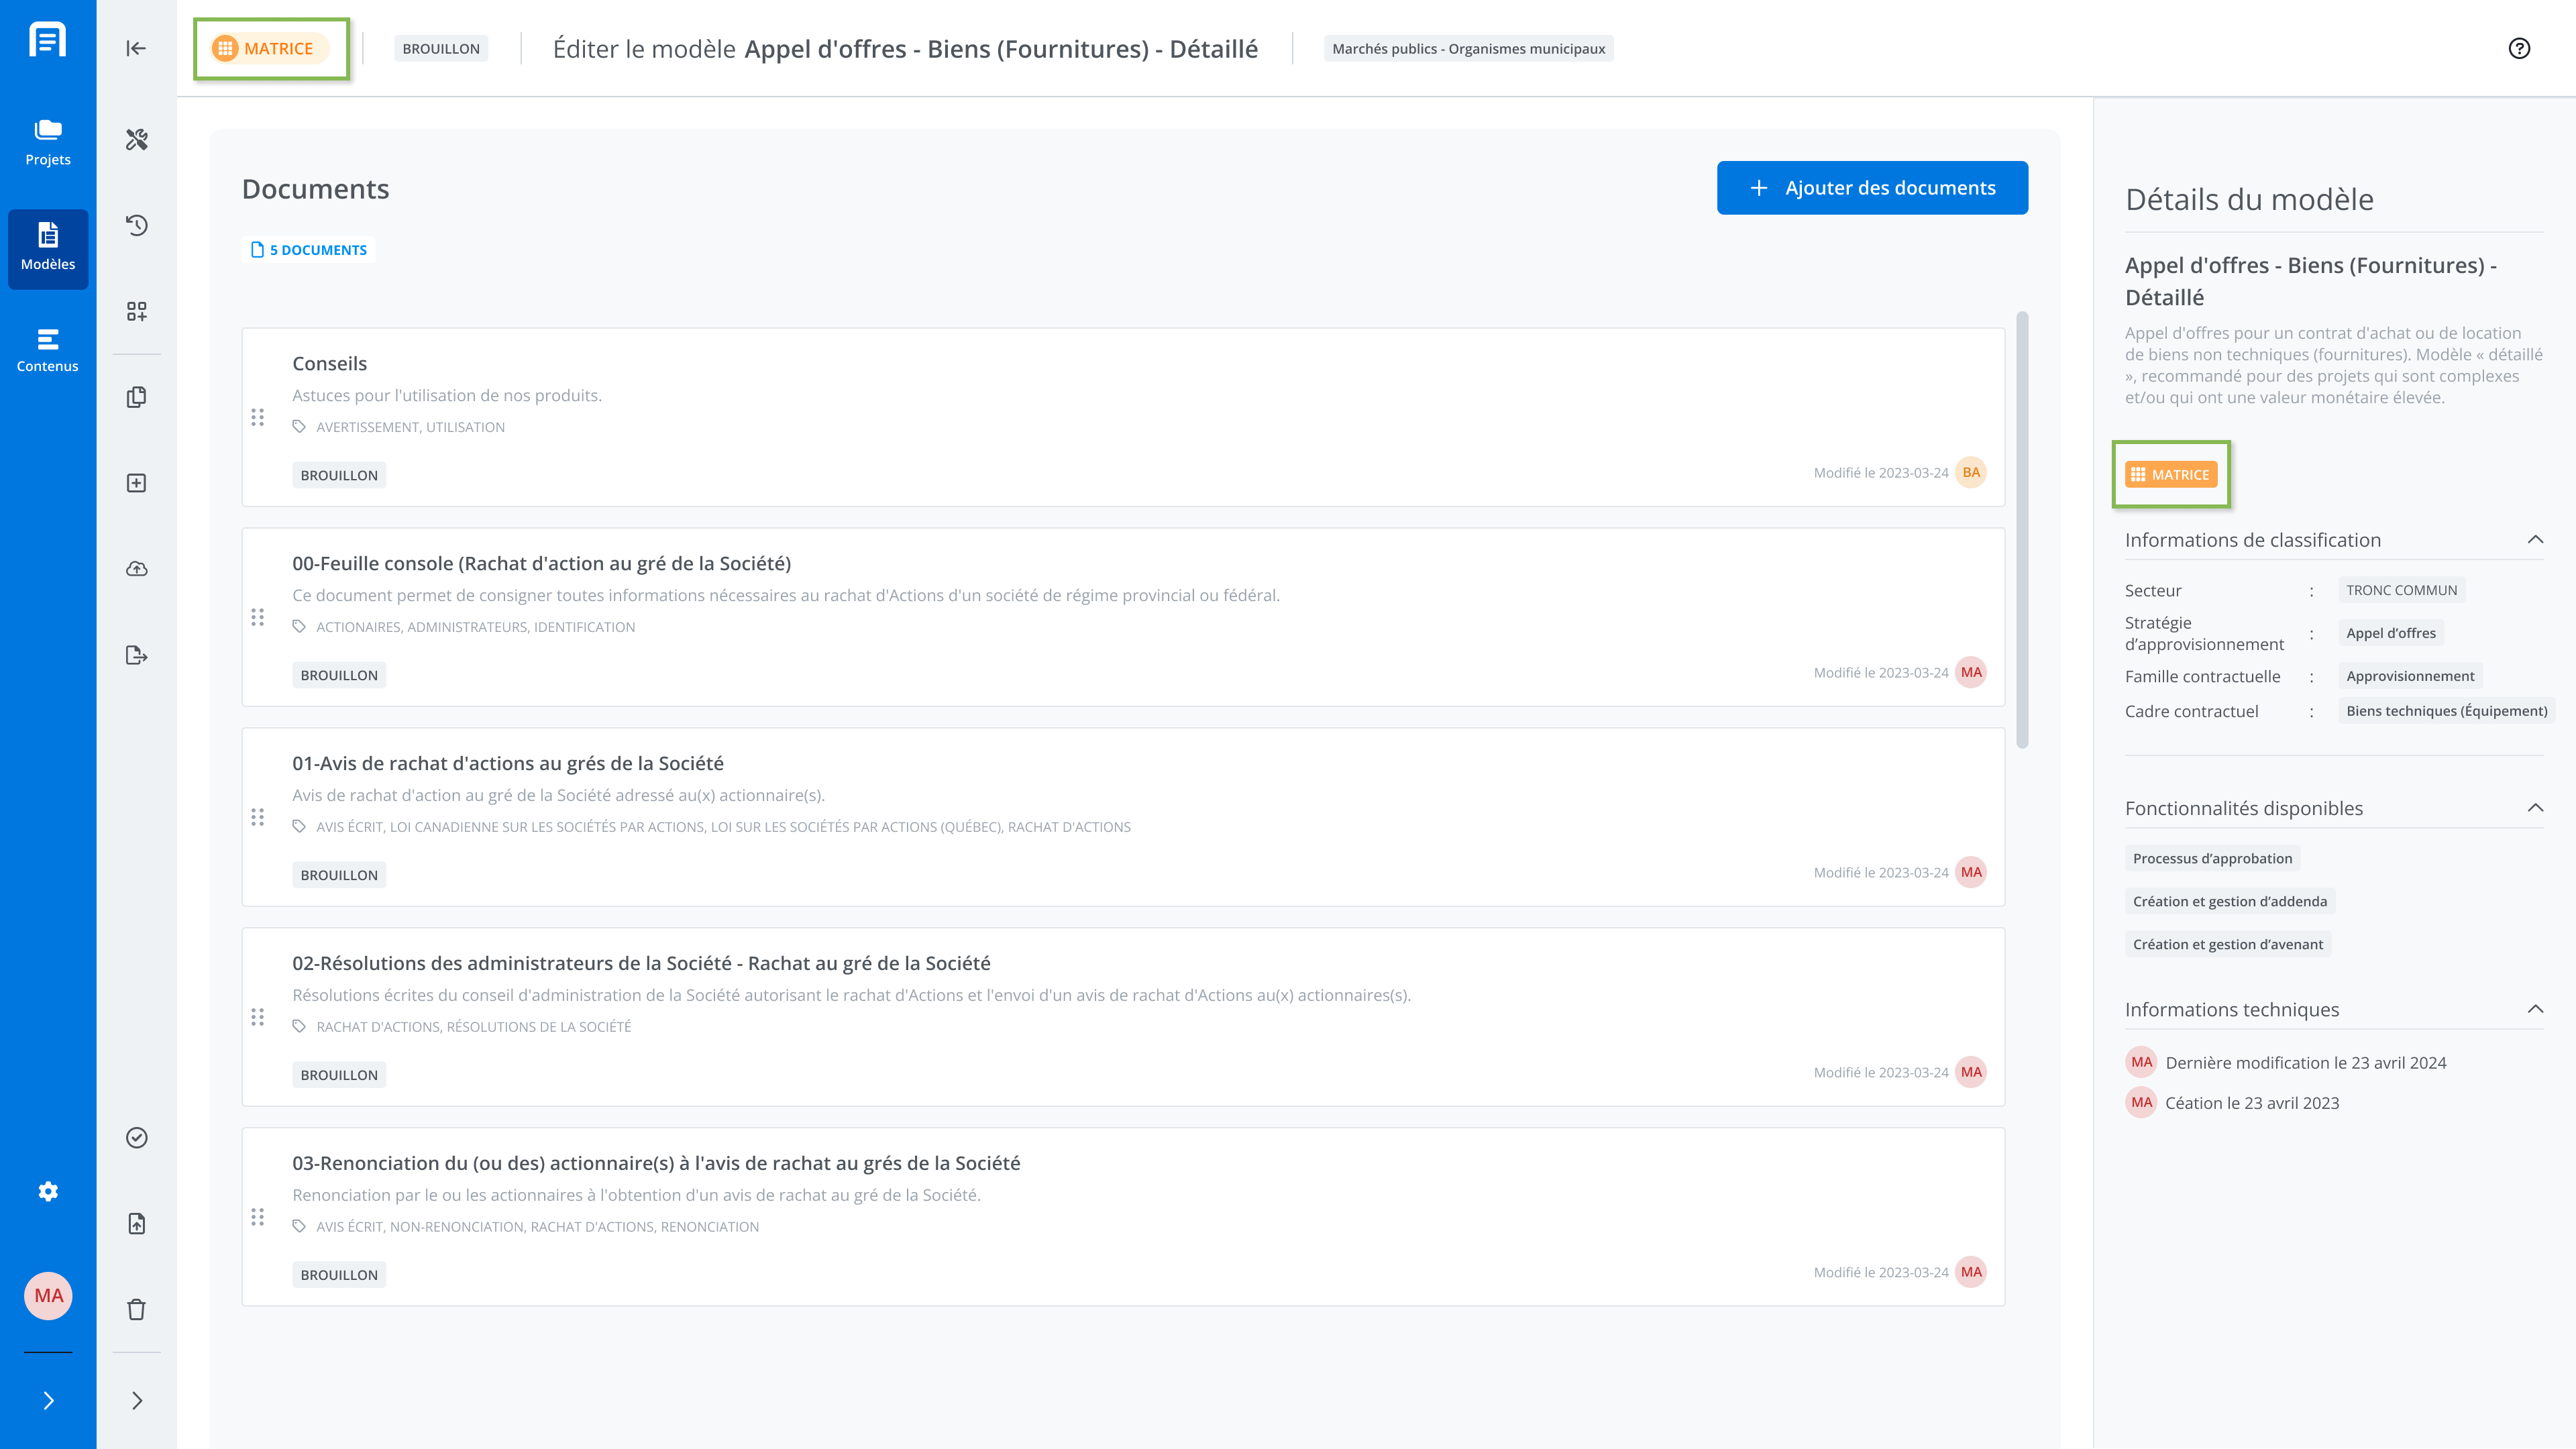Image resolution: width=2576 pixels, height=1449 pixels.
Task: Click the MA user avatar
Action: 48,1295
